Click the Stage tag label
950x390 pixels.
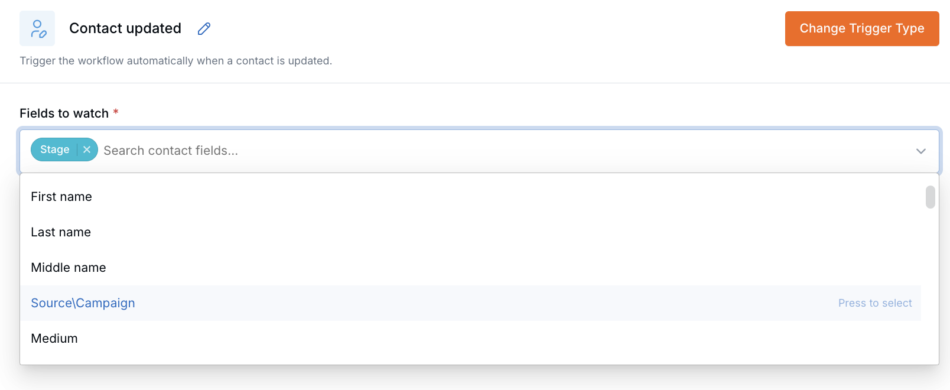55,149
